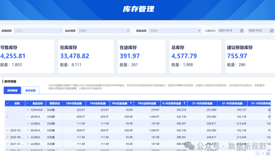Collapse all rows via 时间 header minus icon
275x157 pixels.
pos(8,103)
